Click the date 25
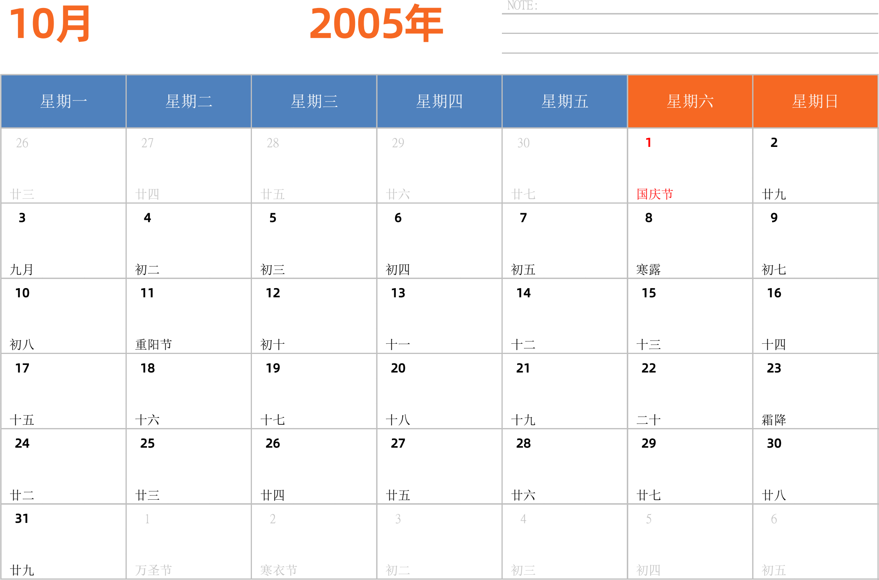Screen dimensions: 879x580 (147, 443)
